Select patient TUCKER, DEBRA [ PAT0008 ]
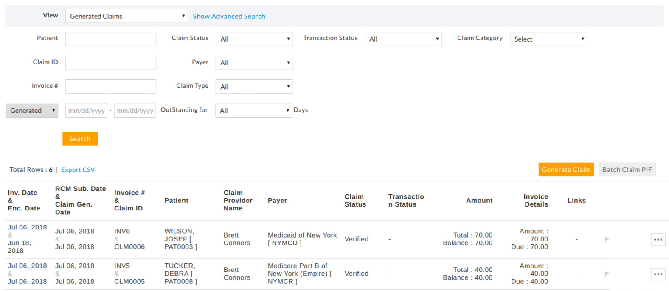The width and height of the screenshot is (669, 291). [181, 274]
